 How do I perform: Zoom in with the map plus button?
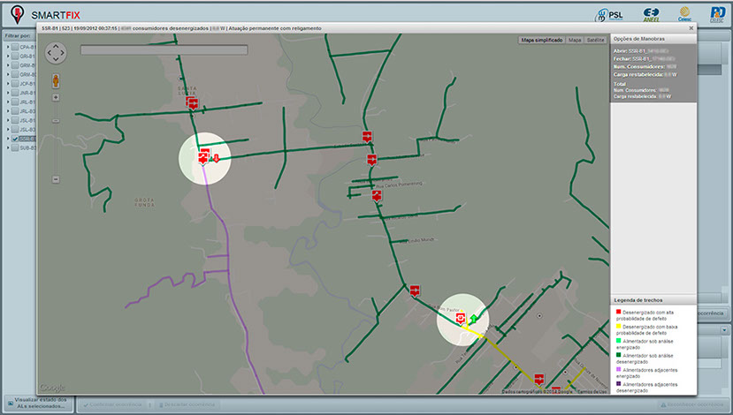coord(56,97)
